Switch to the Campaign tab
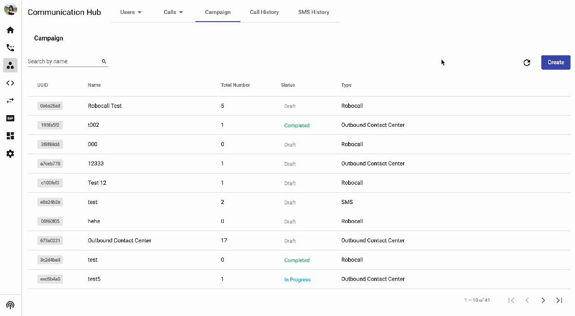This screenshot has width=575, height=316. (x=218, y=12)
